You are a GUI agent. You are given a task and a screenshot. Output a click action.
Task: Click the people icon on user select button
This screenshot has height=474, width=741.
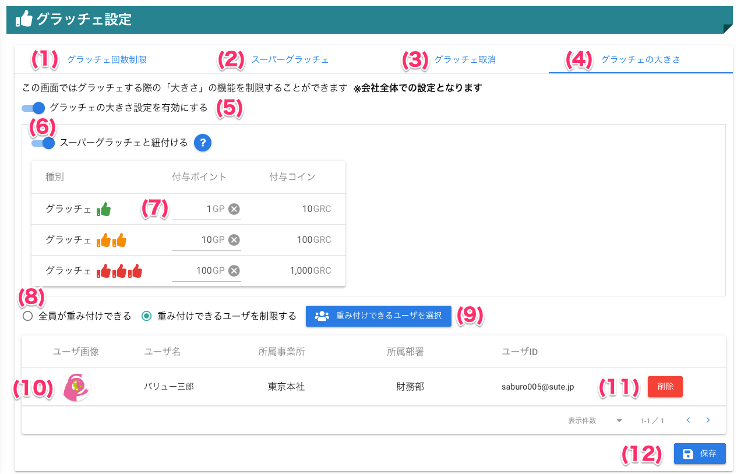322,316
